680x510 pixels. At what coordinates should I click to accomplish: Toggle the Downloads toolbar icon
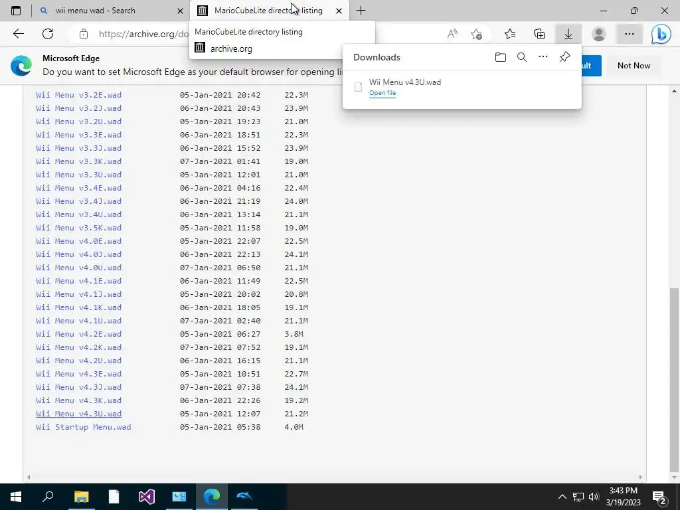(568, 34)
